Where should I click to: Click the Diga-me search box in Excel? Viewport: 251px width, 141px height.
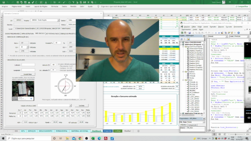pyautogui.click(x=114, y=7)
